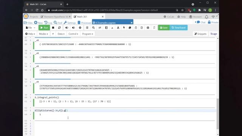Image resolution: width=242 pixels, height=136 pixels.
Task: Expand the Program dropdown
Action: [88, 34]
